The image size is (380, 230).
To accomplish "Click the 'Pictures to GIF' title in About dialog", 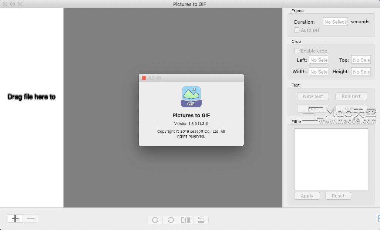I will tap(191, 115).
